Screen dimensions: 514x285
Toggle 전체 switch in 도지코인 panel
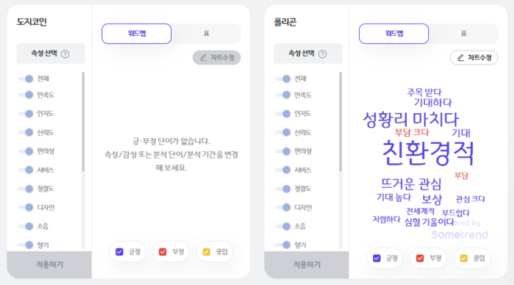(x=26, y=79)
